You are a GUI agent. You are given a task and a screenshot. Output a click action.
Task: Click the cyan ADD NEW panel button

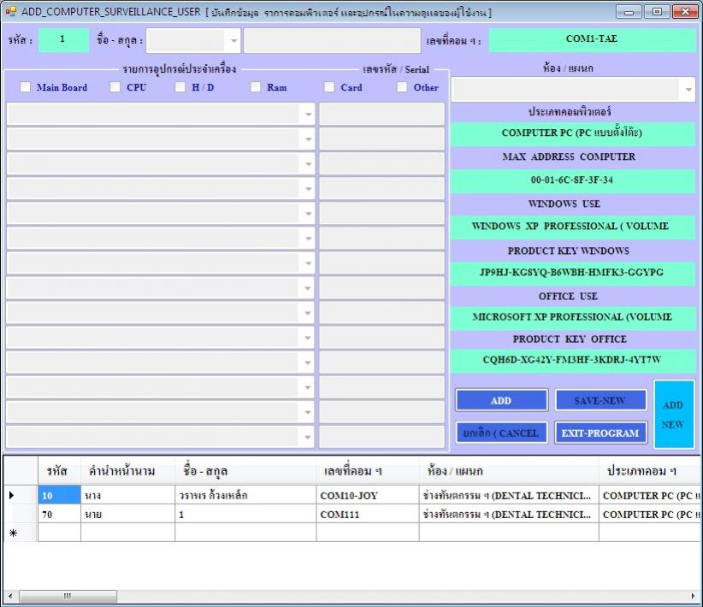(674, 415)
